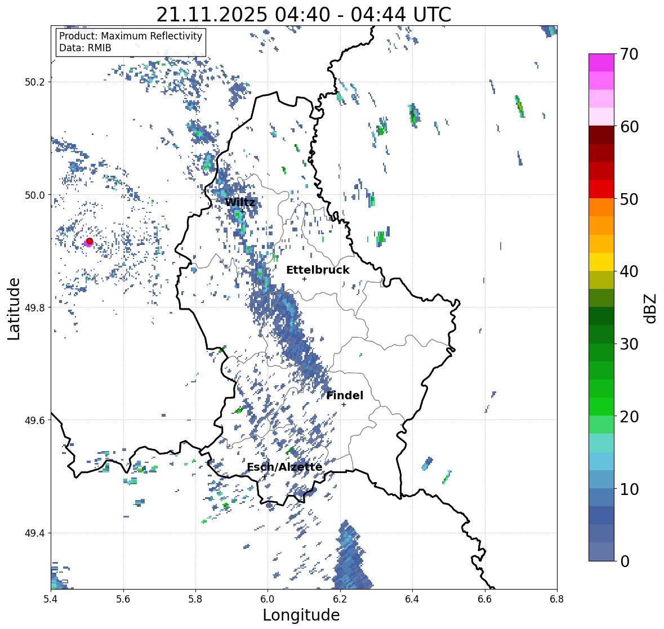This screenshot has height=629, width=664.
Task: Click the 6.6 longitude tick label
Action: pyautogui.click(x=485, y=599)
